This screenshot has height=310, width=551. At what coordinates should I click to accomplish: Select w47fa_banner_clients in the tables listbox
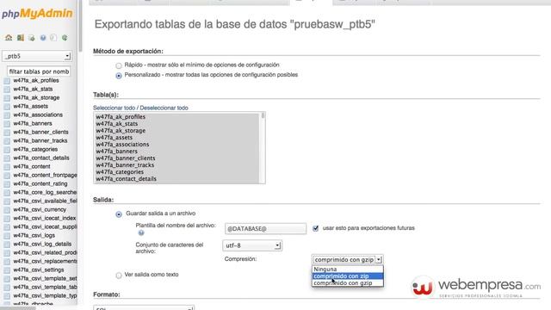(x=176, y=158)
